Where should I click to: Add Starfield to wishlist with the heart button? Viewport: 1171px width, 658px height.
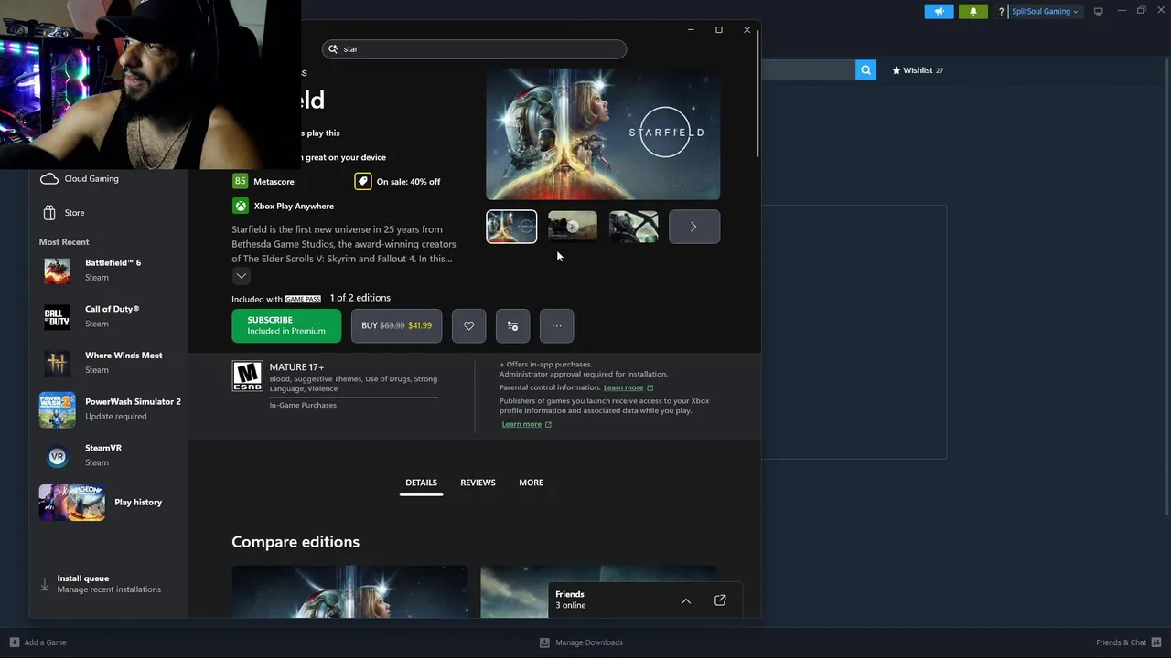pyautogui.click(x=468, y=326)
